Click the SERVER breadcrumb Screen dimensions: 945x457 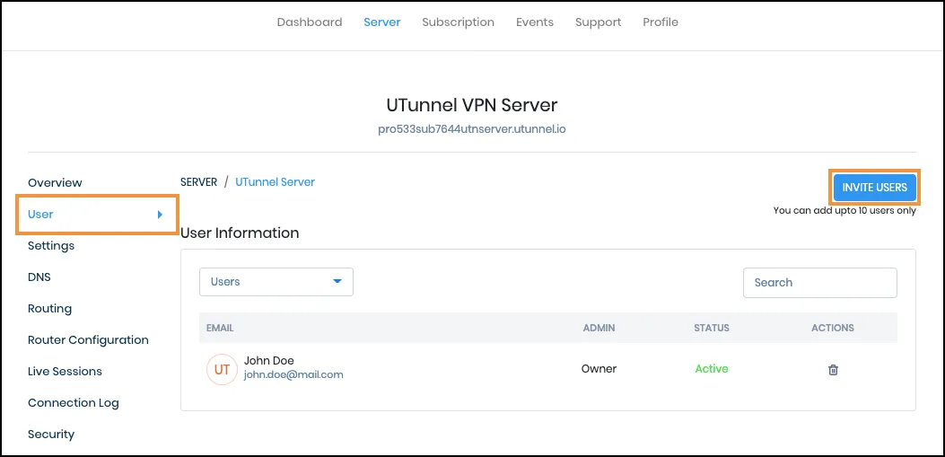pos(198,181)
